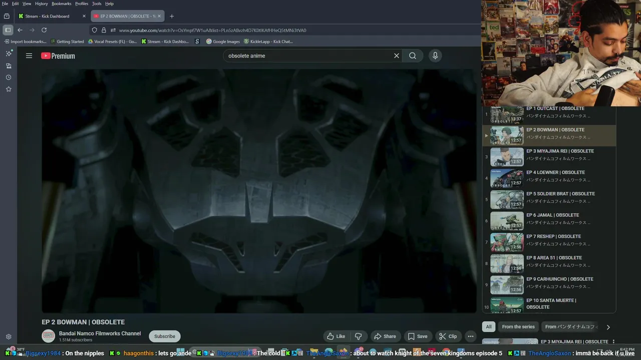The height and width of the screenshot is (360, 641).
Task: Open AI chatbot sparkle sidebar icon
Action: 9,53
